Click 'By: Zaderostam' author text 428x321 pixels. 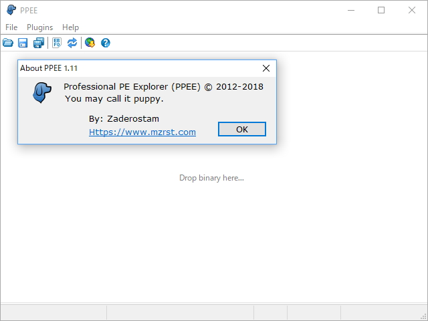point(124,119)
